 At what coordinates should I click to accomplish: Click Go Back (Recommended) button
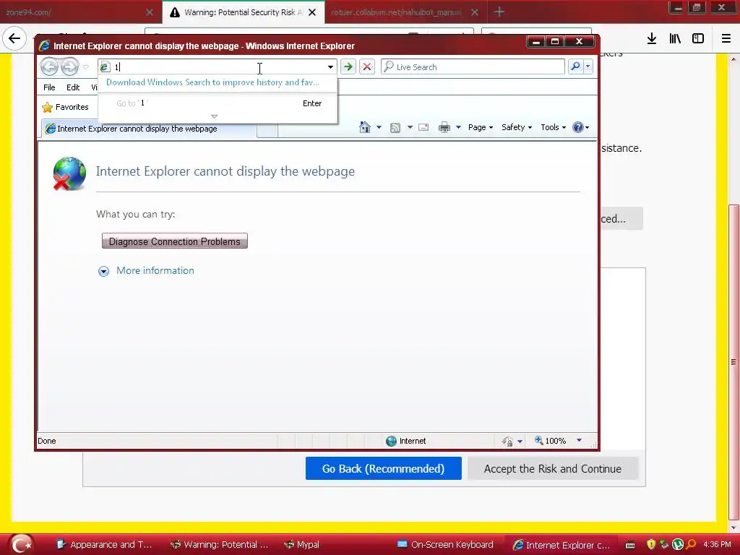click(x=383, y=468)
